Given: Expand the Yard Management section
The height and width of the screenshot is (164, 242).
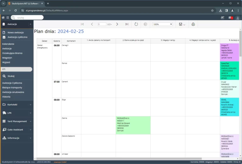Looking at the screenshot, I should tap(17, 121).
